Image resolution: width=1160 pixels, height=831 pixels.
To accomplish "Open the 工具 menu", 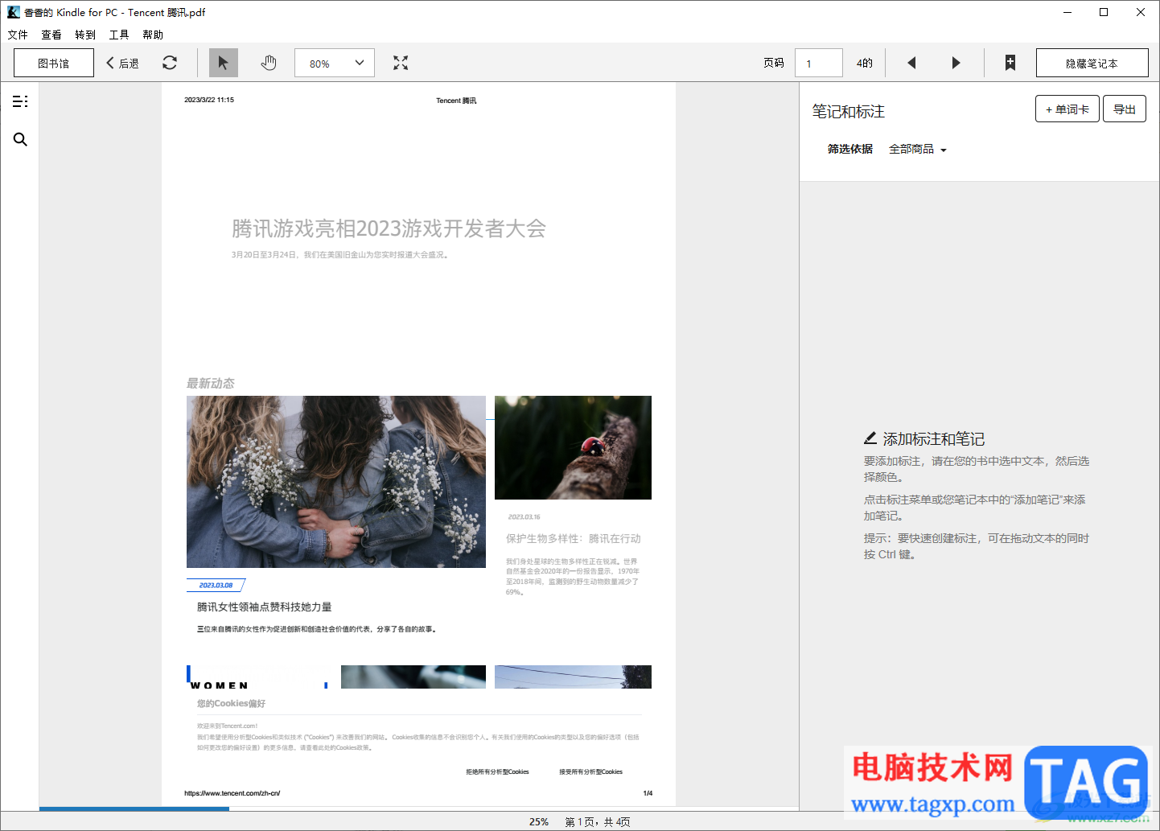I will point(119,35).
